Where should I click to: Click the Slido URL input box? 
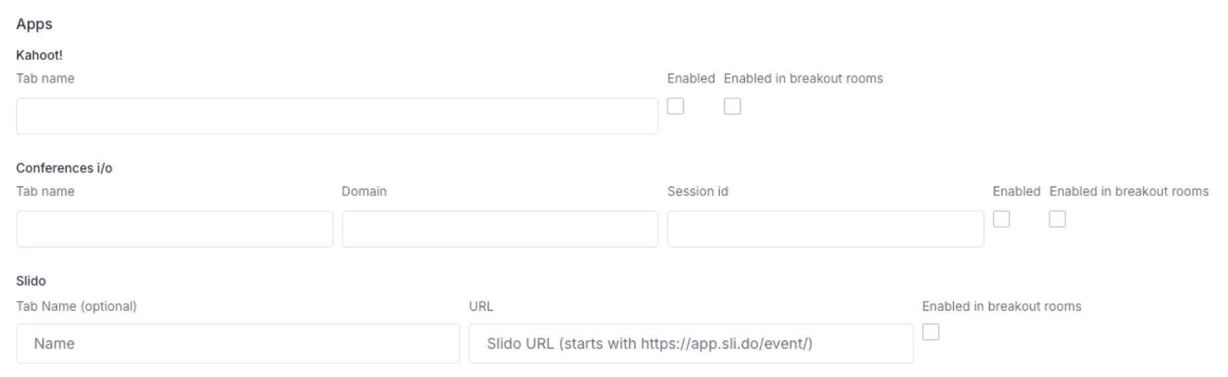click(x=690, y=343)
